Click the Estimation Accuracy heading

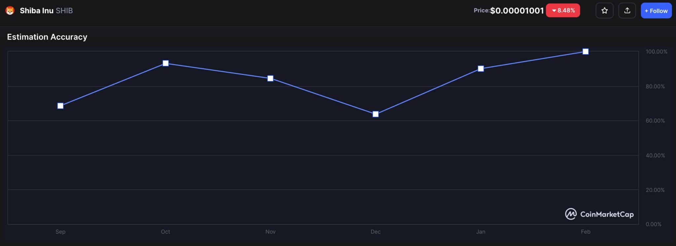(x=47, y=37)
